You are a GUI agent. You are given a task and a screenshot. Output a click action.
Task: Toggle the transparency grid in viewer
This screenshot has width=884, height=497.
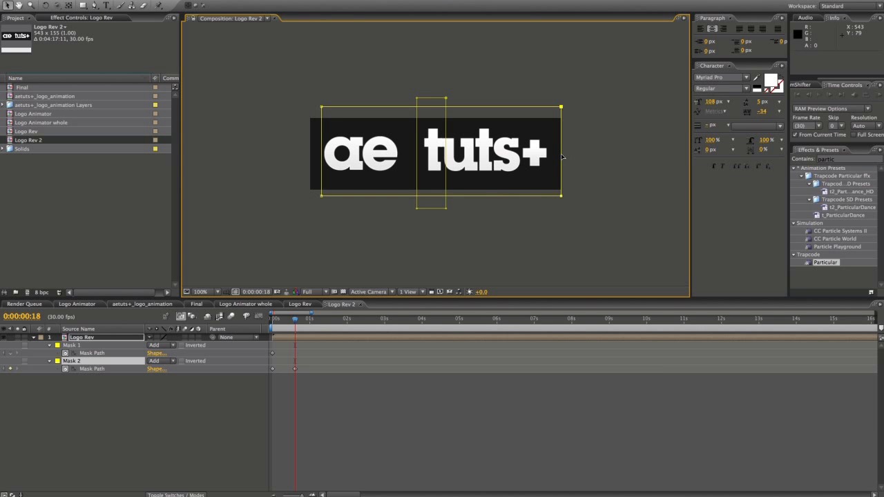pyautogui.click(x=343, y=291)
